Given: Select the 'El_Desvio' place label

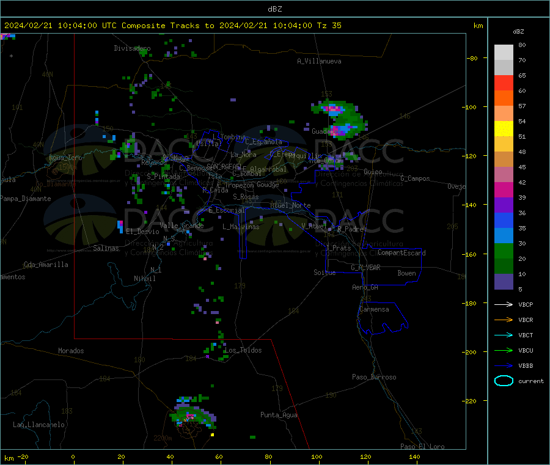Looking at the screenshot, I should [142, 232].
